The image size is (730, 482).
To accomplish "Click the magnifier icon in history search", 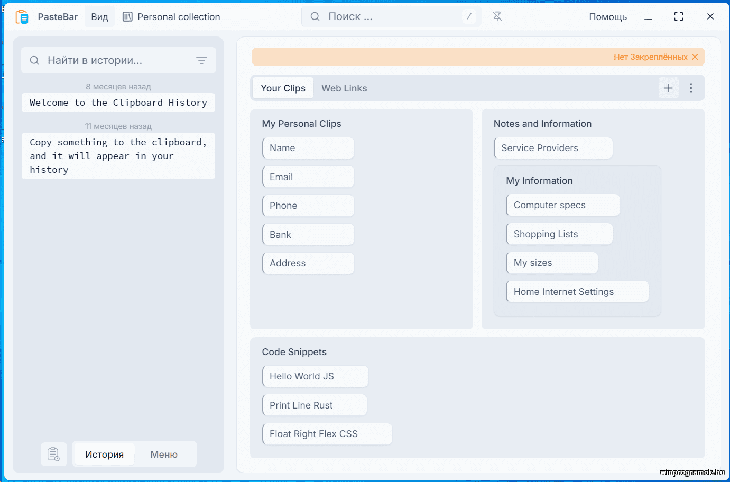I will (x=34, y=60).
